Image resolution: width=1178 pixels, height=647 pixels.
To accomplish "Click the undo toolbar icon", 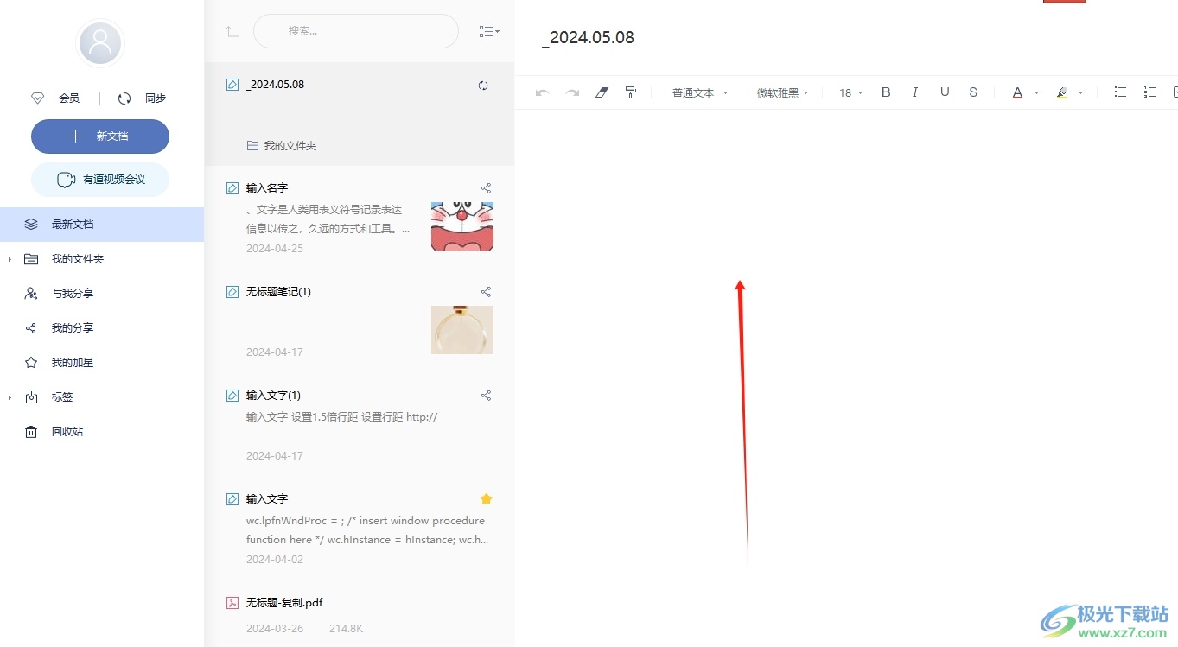I will pos(543,92).
